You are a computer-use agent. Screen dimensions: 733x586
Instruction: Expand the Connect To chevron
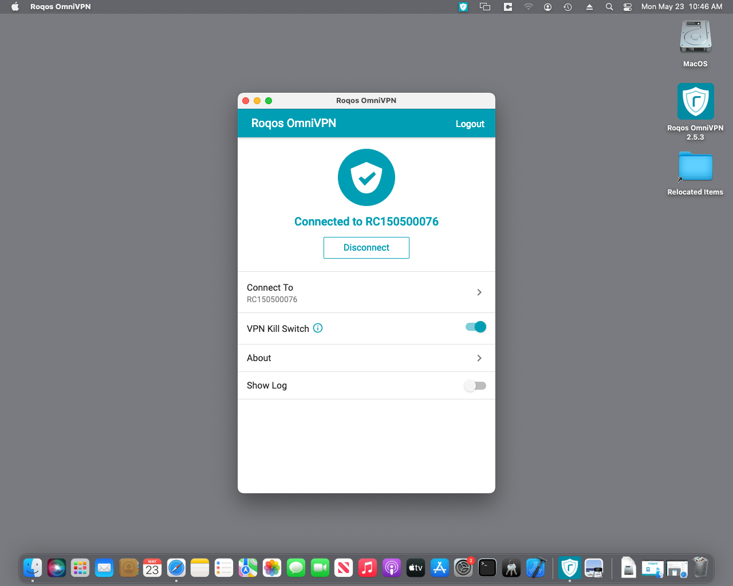(479, 292)
